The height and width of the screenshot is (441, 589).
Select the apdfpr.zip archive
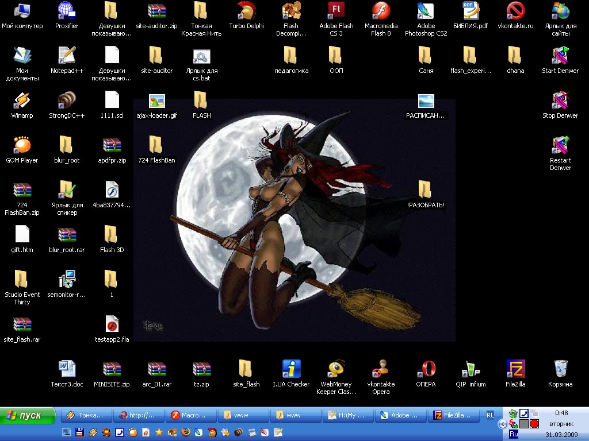coord(112,150)
